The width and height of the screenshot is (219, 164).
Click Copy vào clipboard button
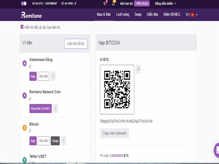[114, 133]
